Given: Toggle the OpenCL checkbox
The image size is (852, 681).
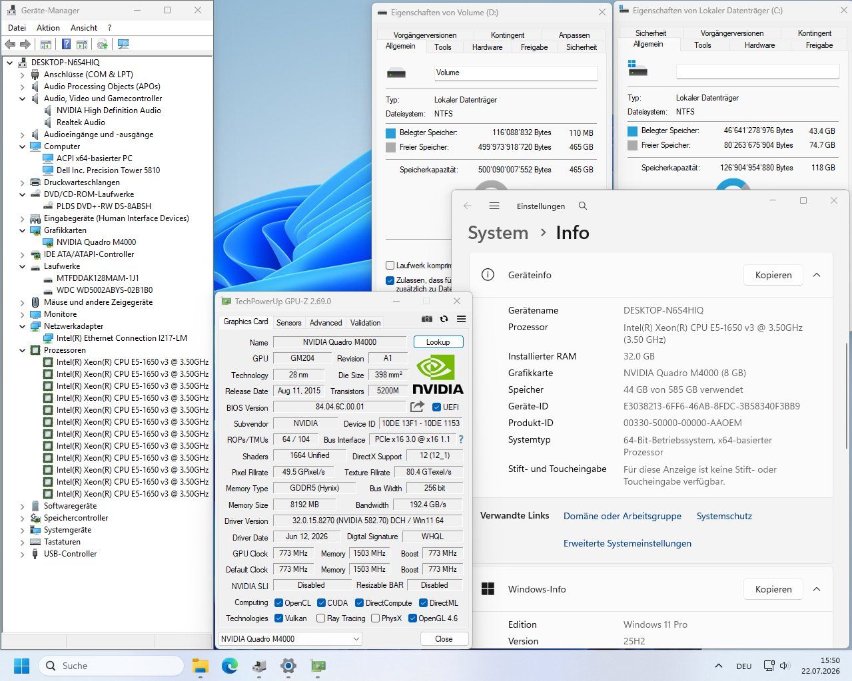Looking at the screenshot, I should point(278,602).
